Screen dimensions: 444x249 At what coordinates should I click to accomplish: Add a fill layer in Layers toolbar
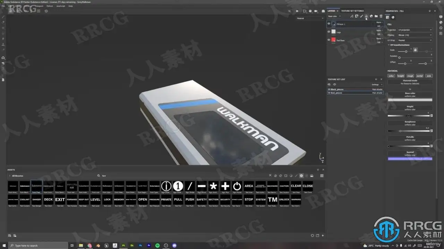(x=366, y=16)
